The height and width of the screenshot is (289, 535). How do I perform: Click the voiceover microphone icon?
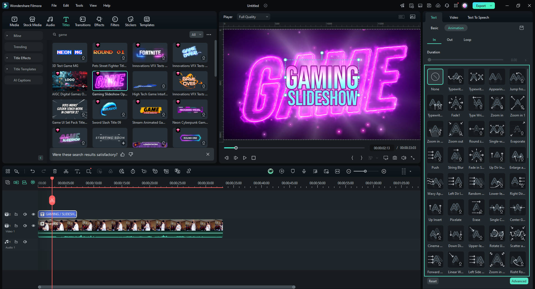click(x=304, y=171)
